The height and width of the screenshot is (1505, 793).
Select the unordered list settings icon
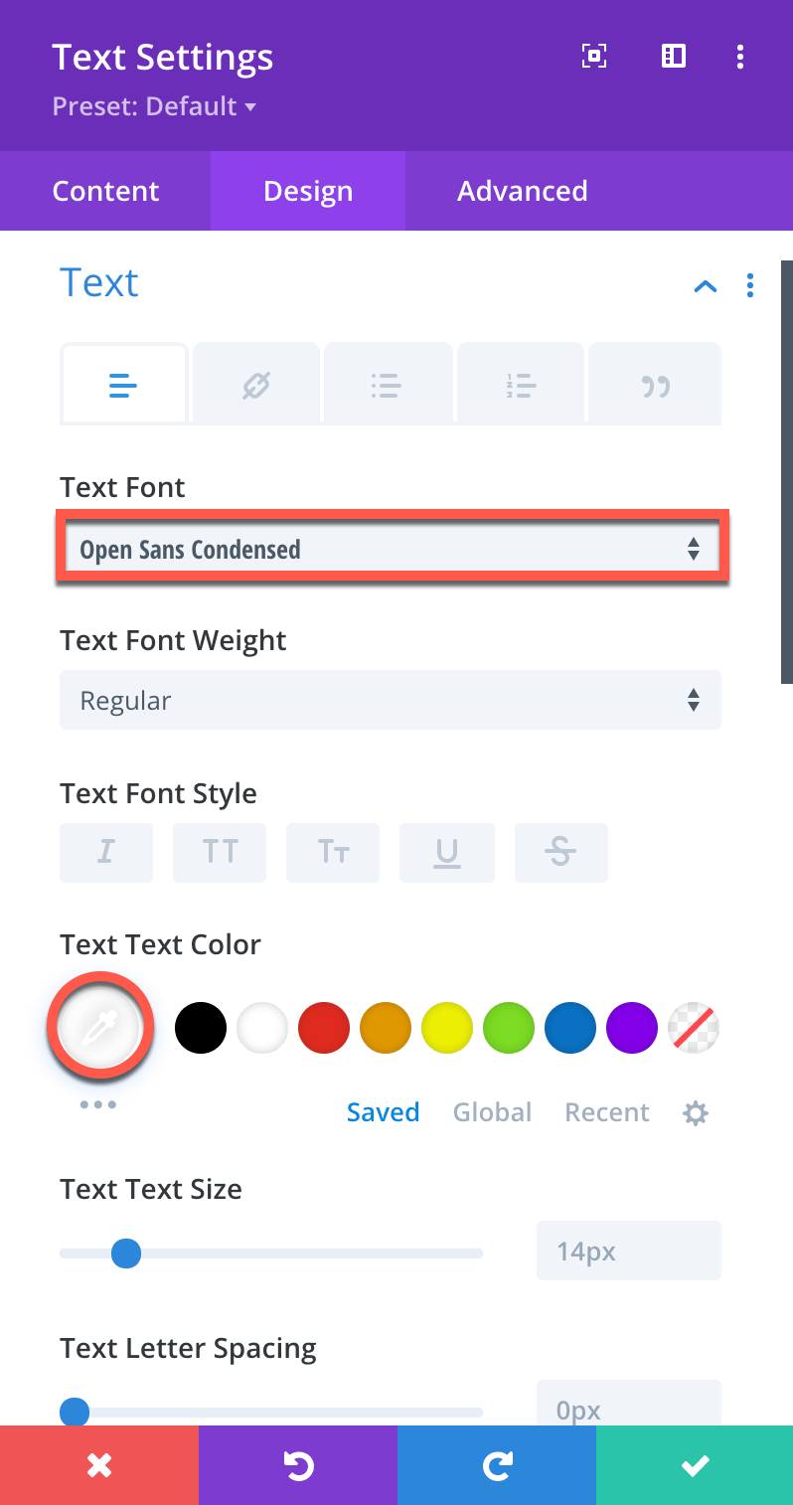coord(388,384)
